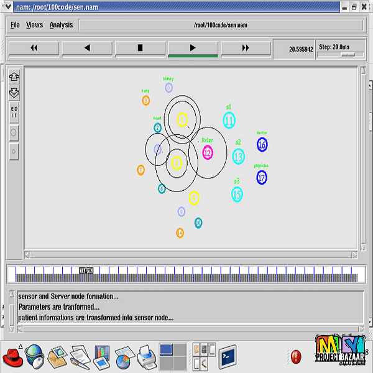The height and width of the screenshot is (373, 373).
Task: Click the zoom out arrow icon
Action: coord(14,93)
